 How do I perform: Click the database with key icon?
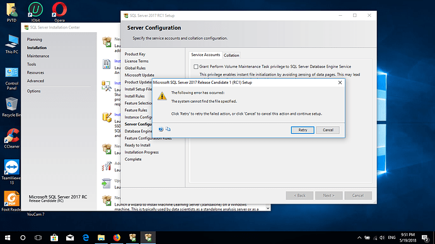tap(107, 117)
